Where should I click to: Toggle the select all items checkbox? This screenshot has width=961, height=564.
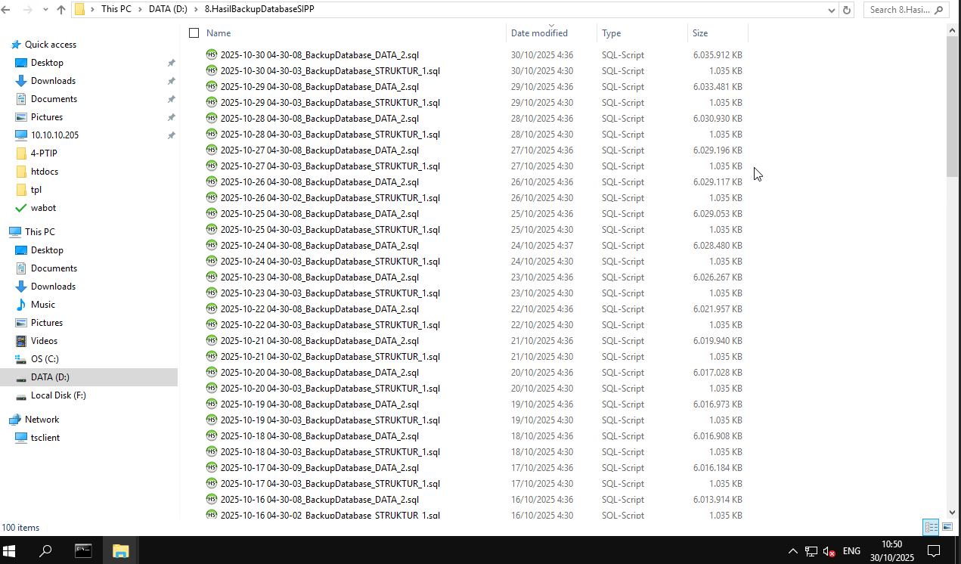tap(194, 33)
